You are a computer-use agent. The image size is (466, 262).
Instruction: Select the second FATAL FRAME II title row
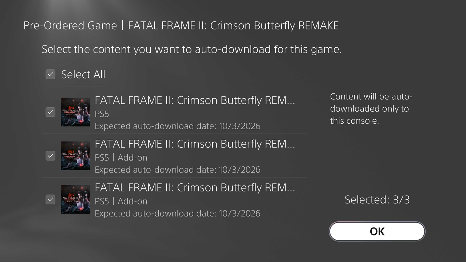click(195, 144)
